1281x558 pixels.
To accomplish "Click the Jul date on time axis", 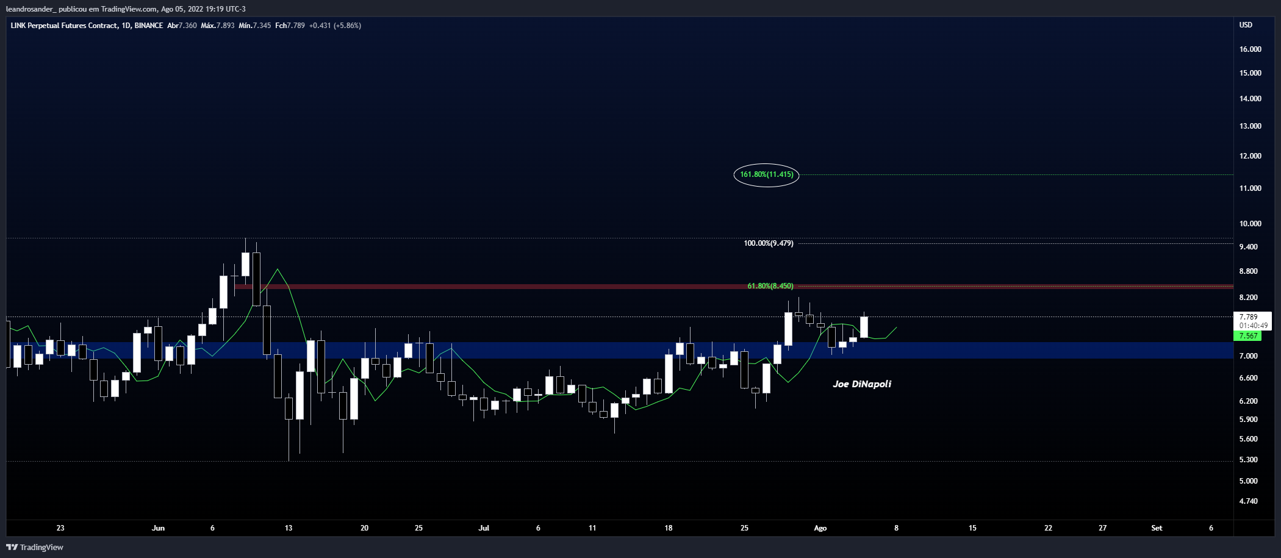I will click(x=484, y=528).
